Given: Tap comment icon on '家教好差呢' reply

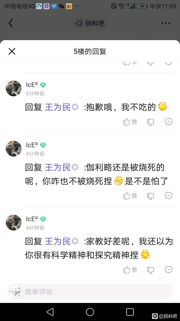Looking at the screenshot, I should [169, 270].
